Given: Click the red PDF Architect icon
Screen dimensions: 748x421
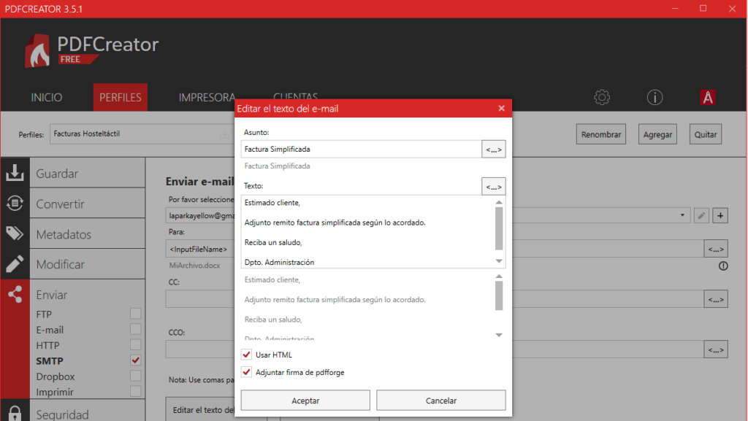Looking at the screenshot, I should [707, 97].
